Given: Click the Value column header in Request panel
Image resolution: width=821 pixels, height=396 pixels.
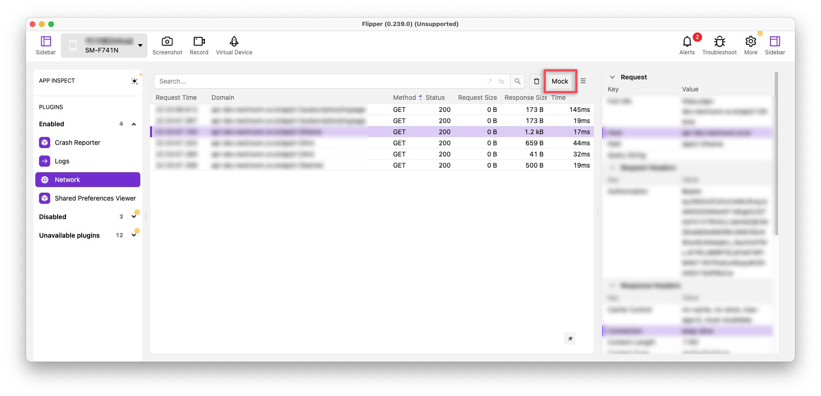Looking at the screenshot, I should [690, 89].
